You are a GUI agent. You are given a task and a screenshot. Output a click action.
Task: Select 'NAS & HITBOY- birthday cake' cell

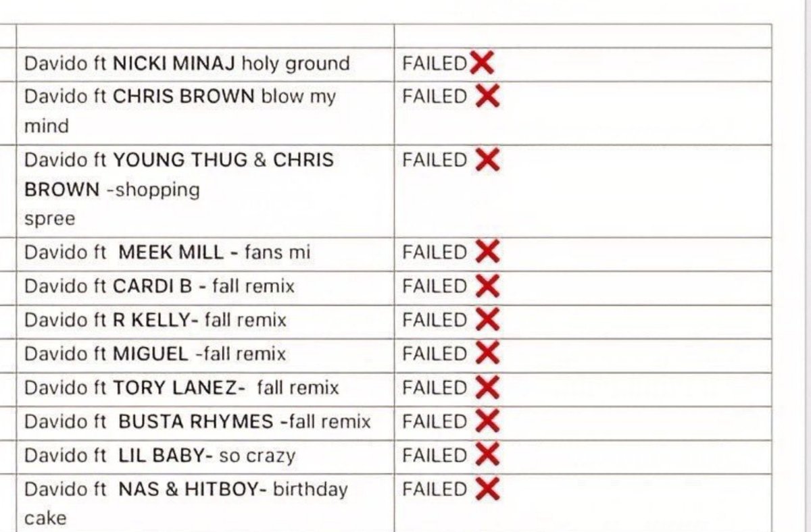[x=205, y=503]
